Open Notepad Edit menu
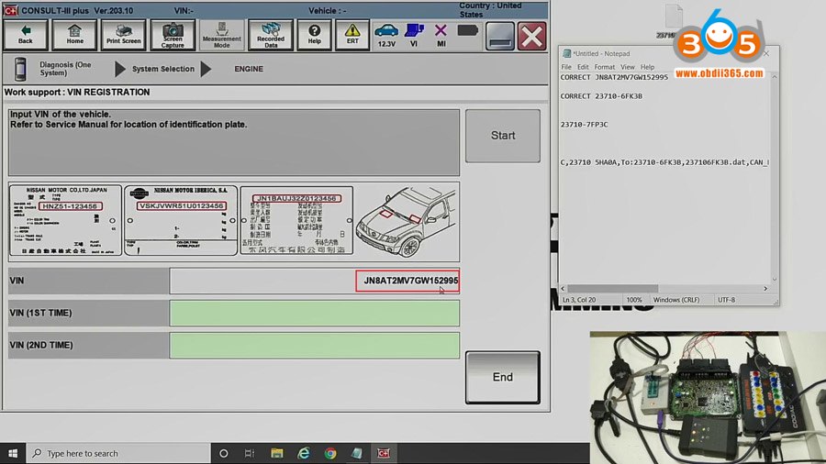This screenshot has height=464, width=826. [583, 67]
